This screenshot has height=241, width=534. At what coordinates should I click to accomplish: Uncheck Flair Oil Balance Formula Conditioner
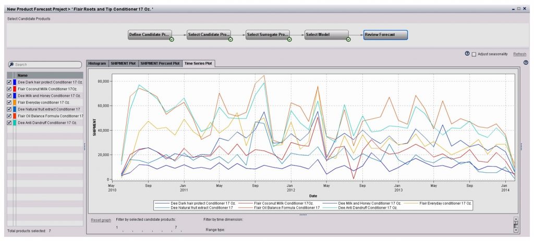[9, 116]
